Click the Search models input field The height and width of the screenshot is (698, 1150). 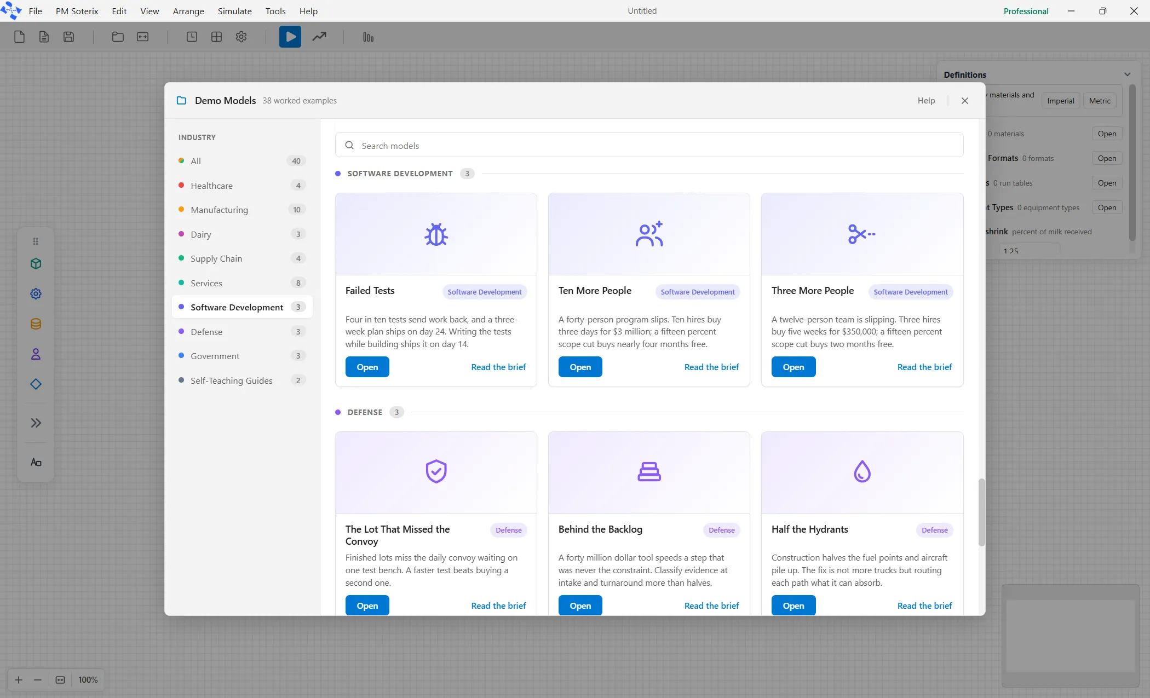click(x=649, y=145)
